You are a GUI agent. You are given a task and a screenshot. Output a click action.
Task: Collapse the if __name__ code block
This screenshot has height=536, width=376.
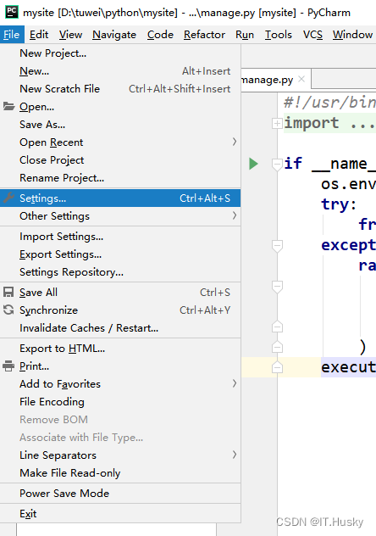[x=277, y=165]
